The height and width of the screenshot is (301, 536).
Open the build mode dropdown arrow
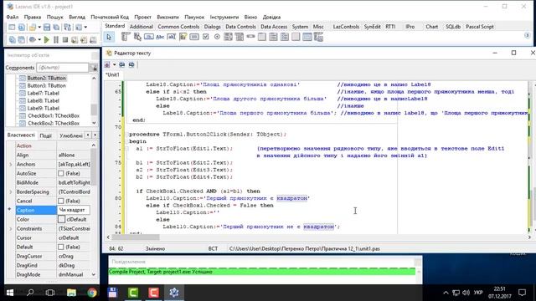39,40
